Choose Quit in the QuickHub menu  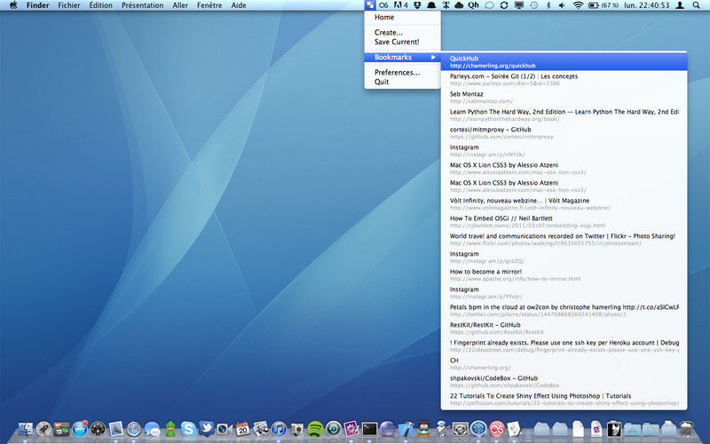(403, 82)
